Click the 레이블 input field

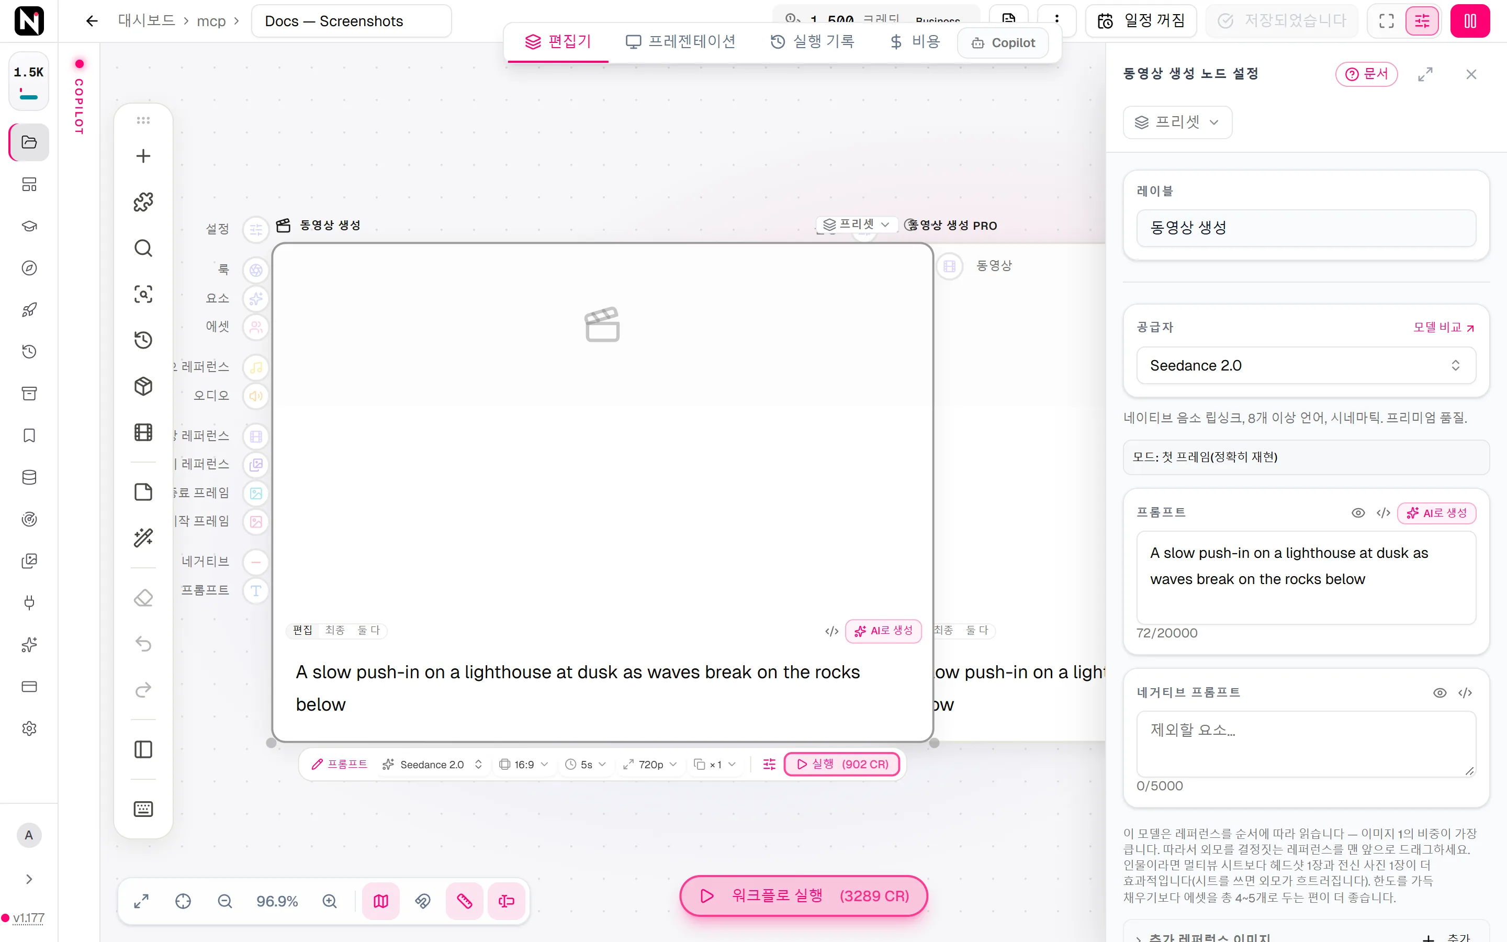coord(1306,228)
